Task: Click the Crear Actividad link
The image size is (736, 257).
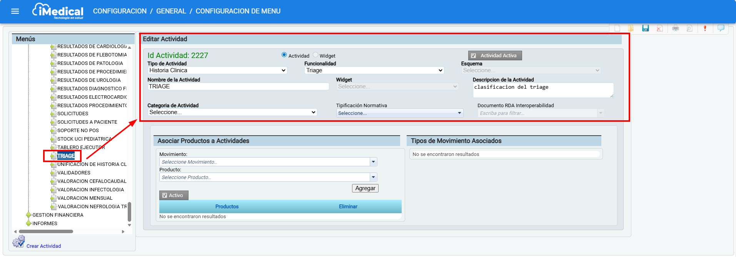Action: coord(44,246)
